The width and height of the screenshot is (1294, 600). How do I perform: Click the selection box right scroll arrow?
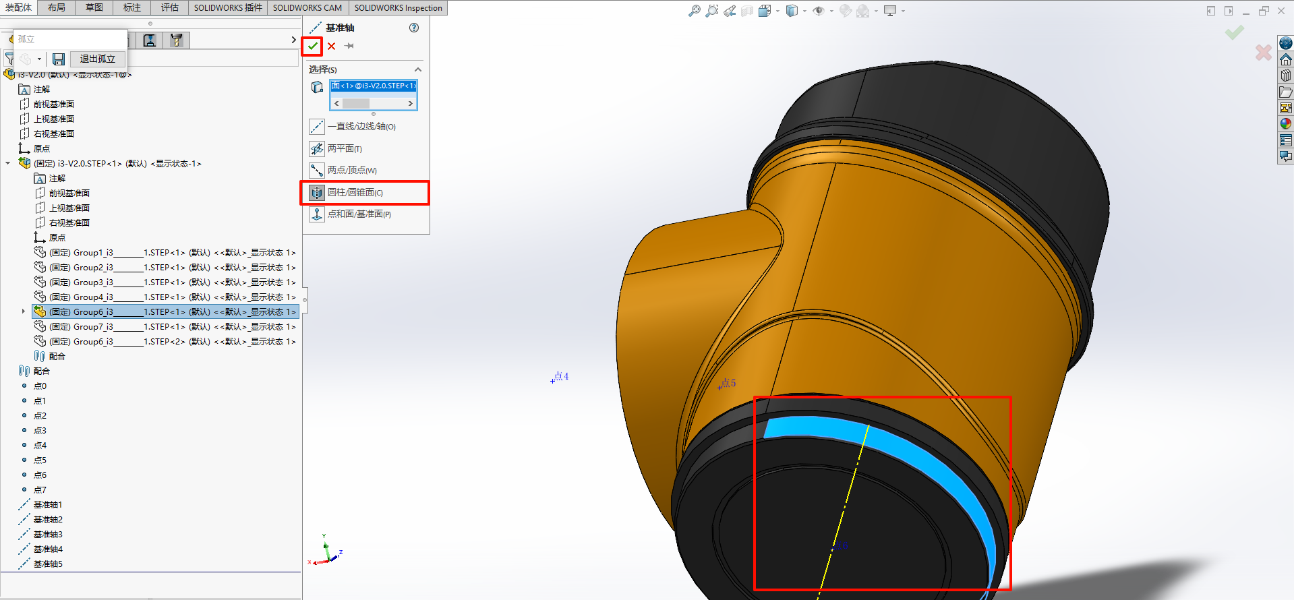click(x=411, y=104)
